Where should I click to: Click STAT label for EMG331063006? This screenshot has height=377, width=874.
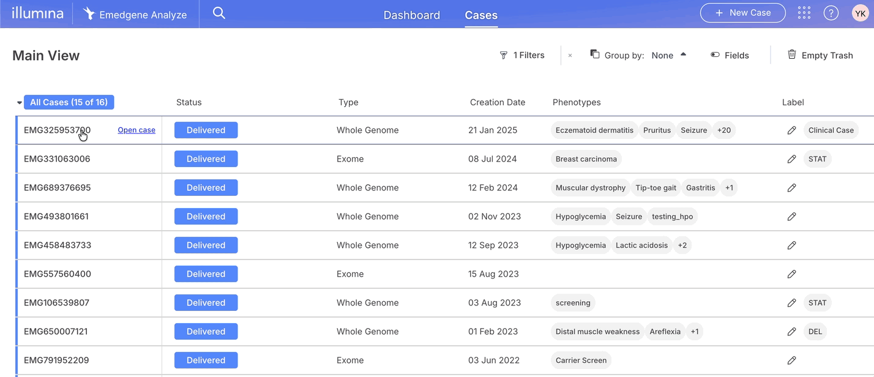[x=817, y=159]
